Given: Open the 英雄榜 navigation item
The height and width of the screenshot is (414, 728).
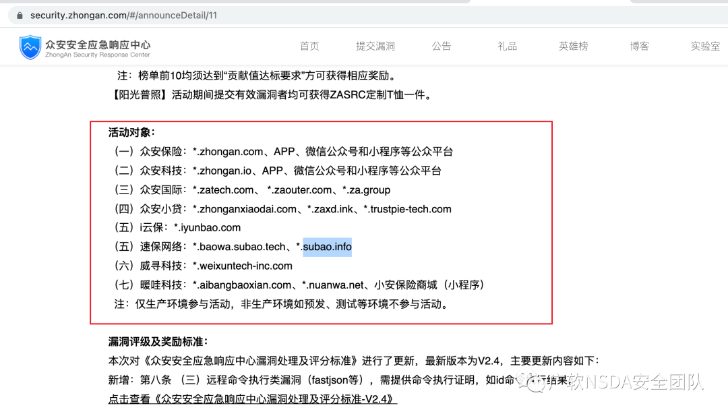Looking at the screenshot, I should [574, 46].
